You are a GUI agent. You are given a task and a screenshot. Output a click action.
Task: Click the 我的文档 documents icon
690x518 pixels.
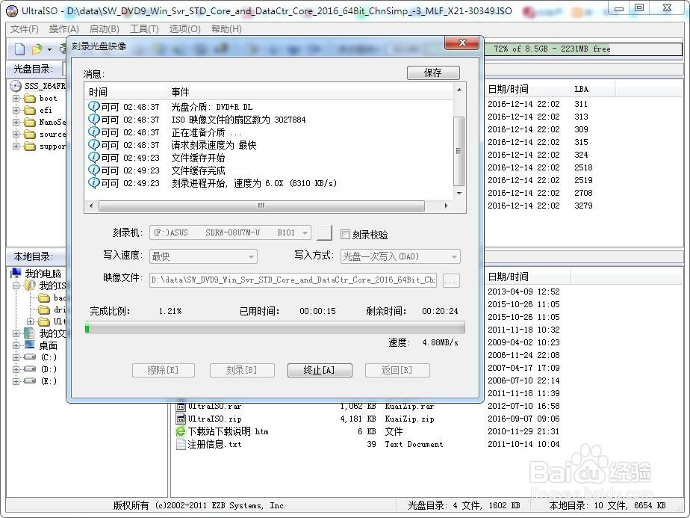29,333
